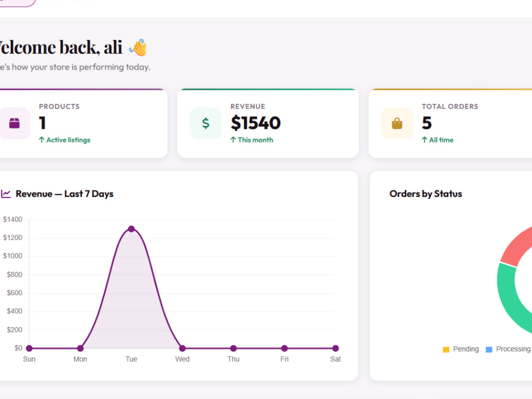Click the Products count value 1
Image resolution: width=532 pixels, height=399 pixels.
tap(43, 123)
